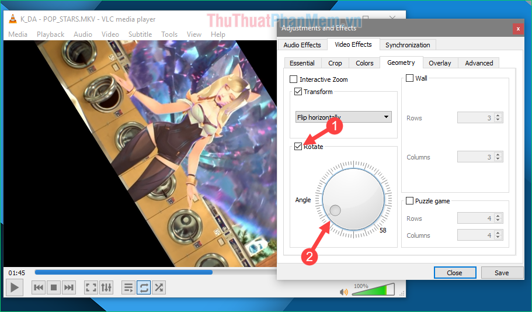Enable the Wall checkbox
The image size is (532, 312).
click(409, 78)
